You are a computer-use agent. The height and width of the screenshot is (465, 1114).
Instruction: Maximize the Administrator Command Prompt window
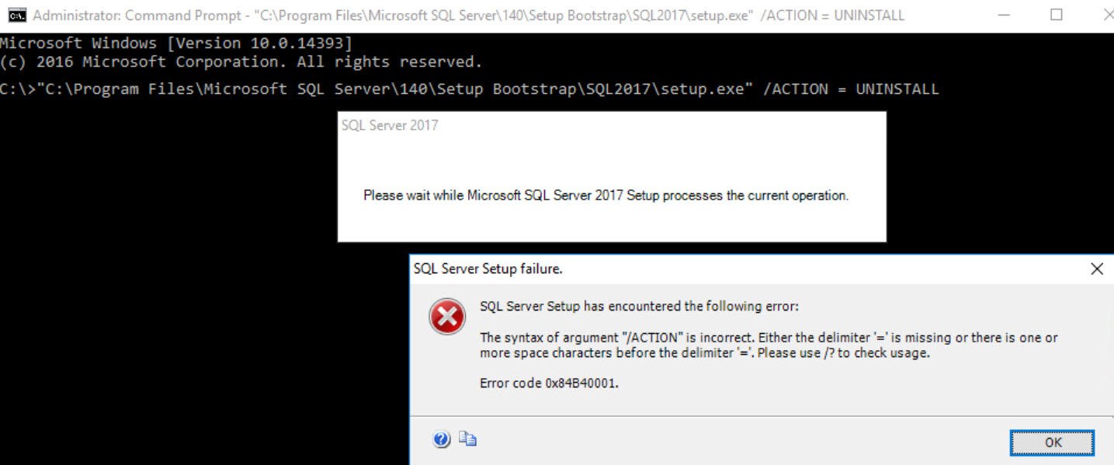tap(1056, 15)
